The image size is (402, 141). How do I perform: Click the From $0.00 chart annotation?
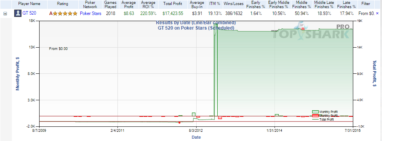click(x=58, y=48)
